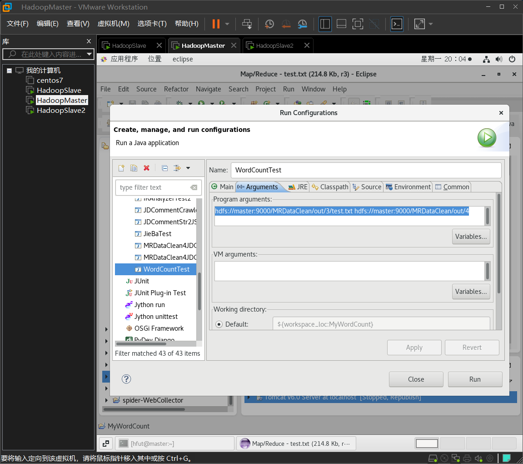The image size is (523, 464).
Task: Switch to the Environment tab
Action: point(408,187)
